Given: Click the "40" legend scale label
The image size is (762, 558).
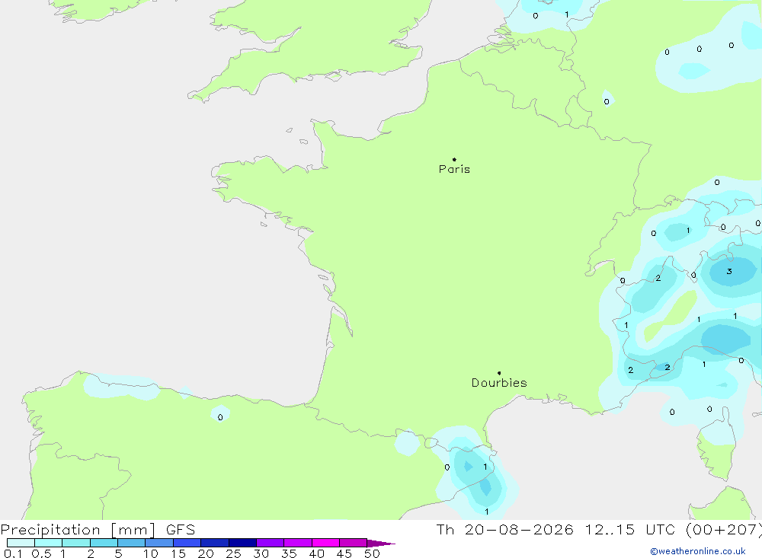Looking at the screenshot, I should (x=316, y=553).
